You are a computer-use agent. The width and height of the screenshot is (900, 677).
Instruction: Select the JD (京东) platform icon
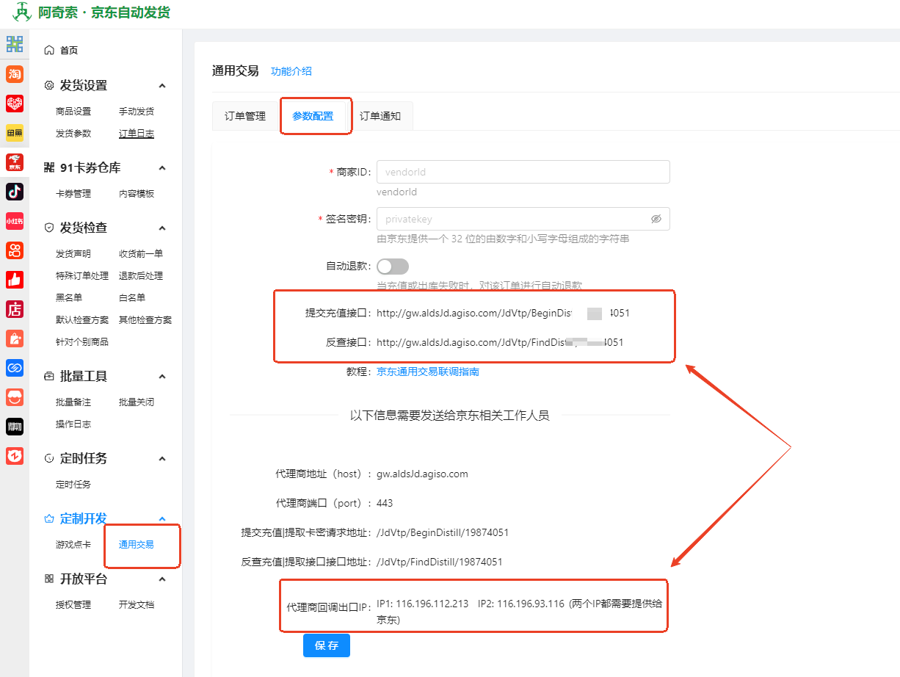(15, 162)
